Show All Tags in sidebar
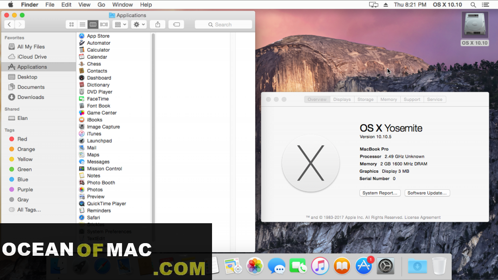 (x=29, y=210)
